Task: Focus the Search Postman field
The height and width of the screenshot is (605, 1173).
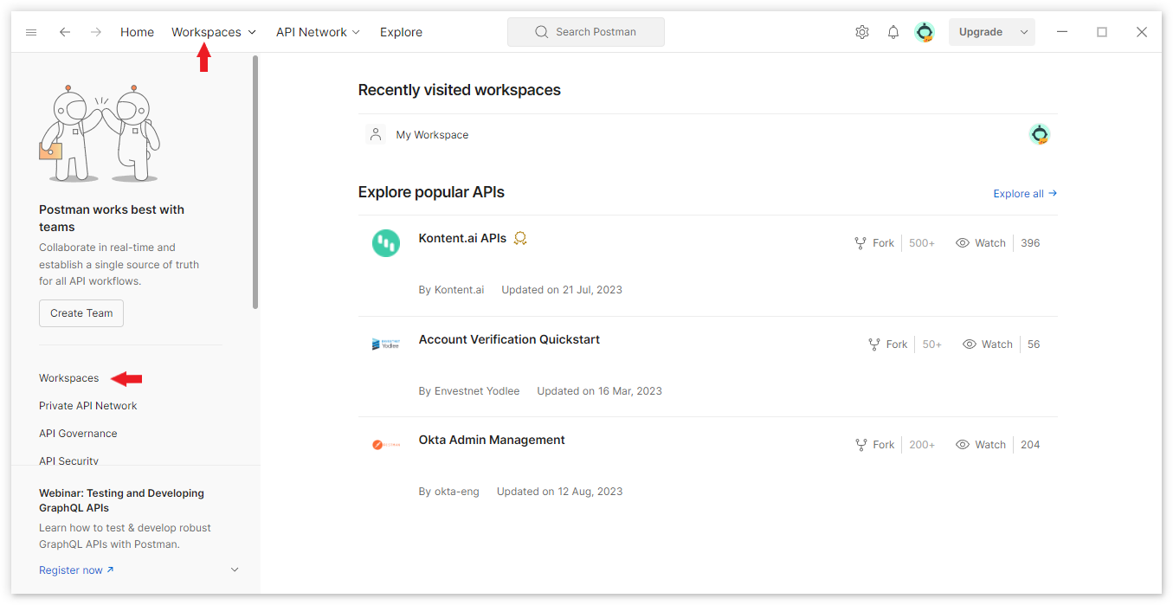Action: click(586, 32)
